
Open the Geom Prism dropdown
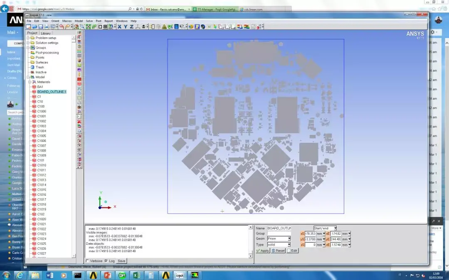pos(289,239)
